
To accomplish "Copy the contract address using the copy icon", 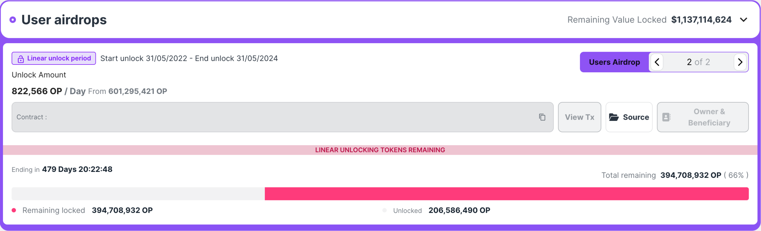I will coord(542,117).
